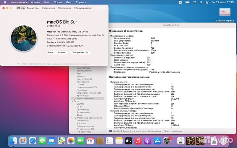Select Контроллер in the sidebar
The height and width of the screenshot is (148, 237).
[x=83, y=82]
